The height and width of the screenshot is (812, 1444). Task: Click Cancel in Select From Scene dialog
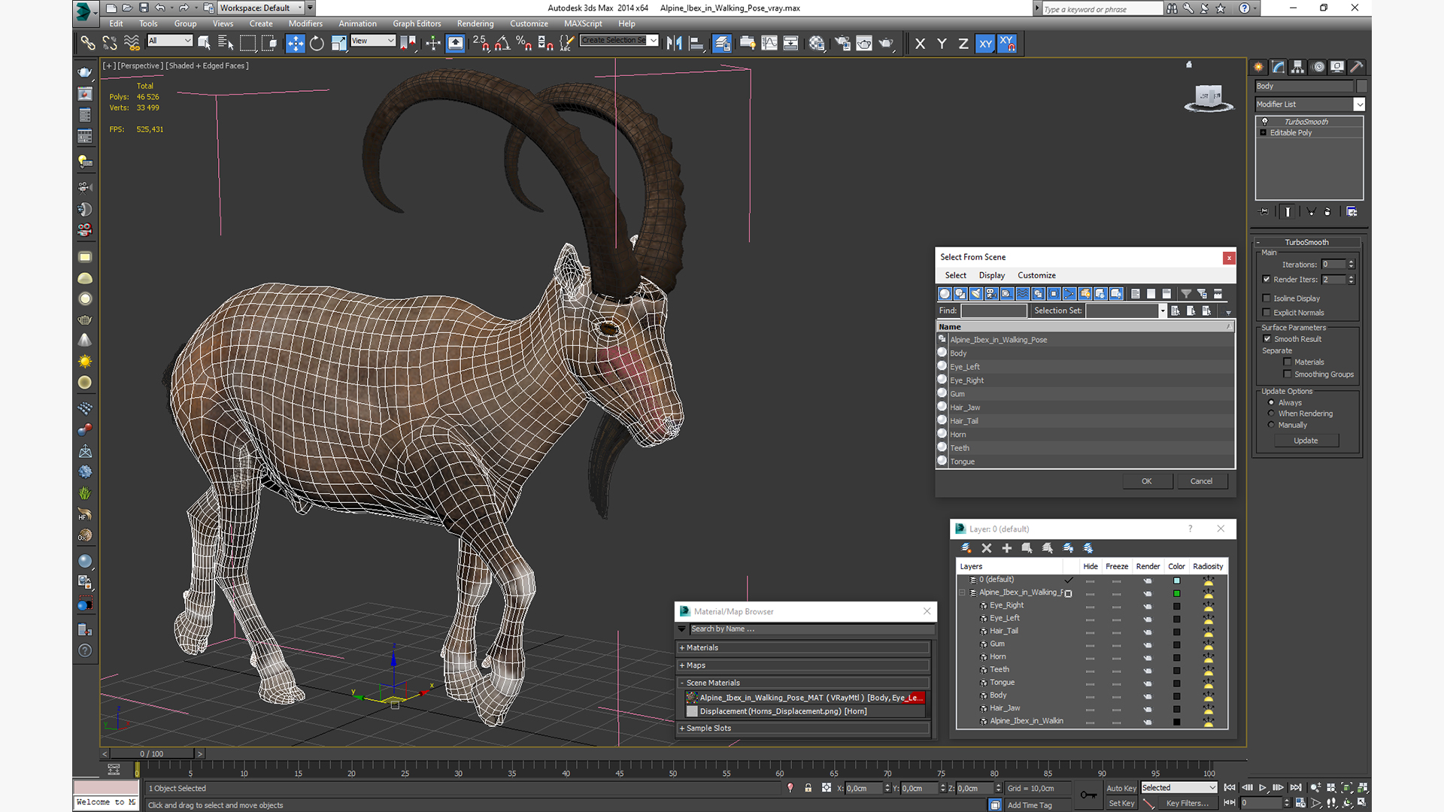(x=1201, y=481)
